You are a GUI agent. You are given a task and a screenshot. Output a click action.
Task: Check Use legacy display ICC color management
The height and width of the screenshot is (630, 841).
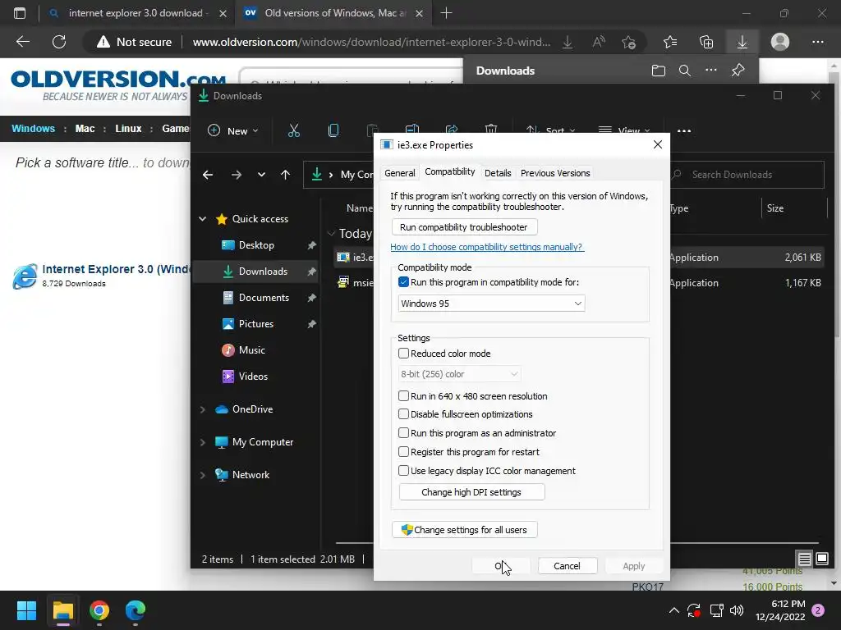click(x=404, y=470)
